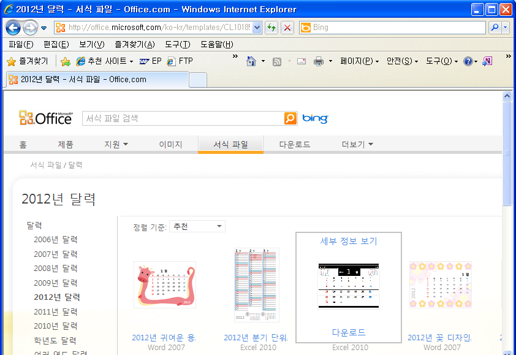The height and width of the screenshot is (355, 516).
Task: Show more command bar items chevron
Action: point(509,56)
